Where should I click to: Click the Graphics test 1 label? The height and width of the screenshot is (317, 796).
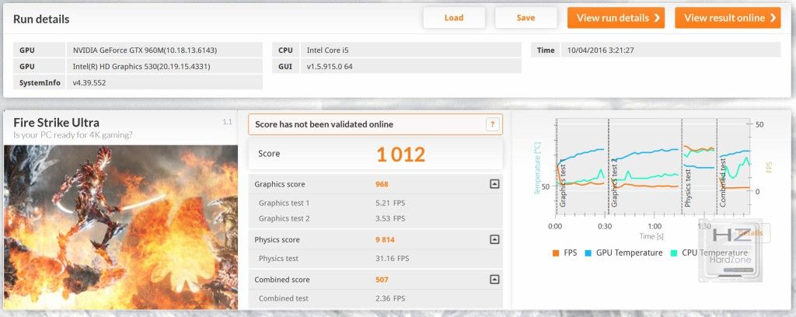point(285,203)
